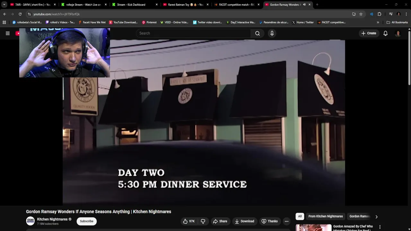Mute the Gordon Ramsay tab audio icon
Image resolution: width=411 pixels, height=231 pixels.
[304, 4]
